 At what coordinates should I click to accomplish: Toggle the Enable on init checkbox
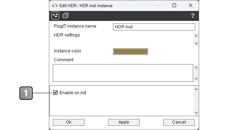pyautogui.click(x=55, y=93)
